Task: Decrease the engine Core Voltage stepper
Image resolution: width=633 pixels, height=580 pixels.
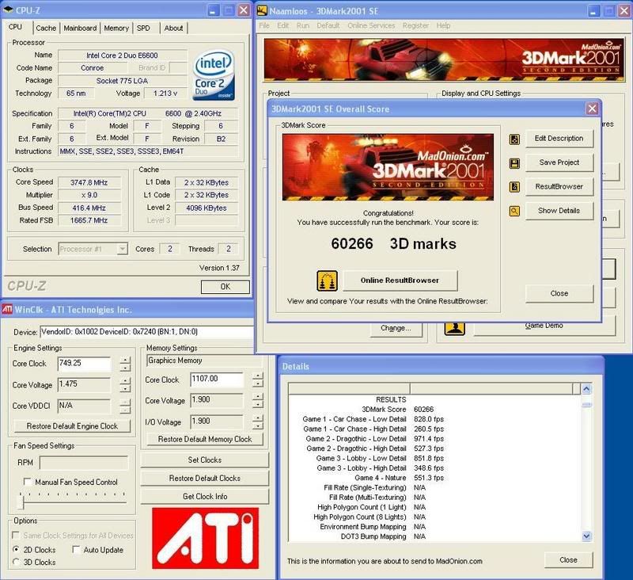Action: [x=126, y=389]
